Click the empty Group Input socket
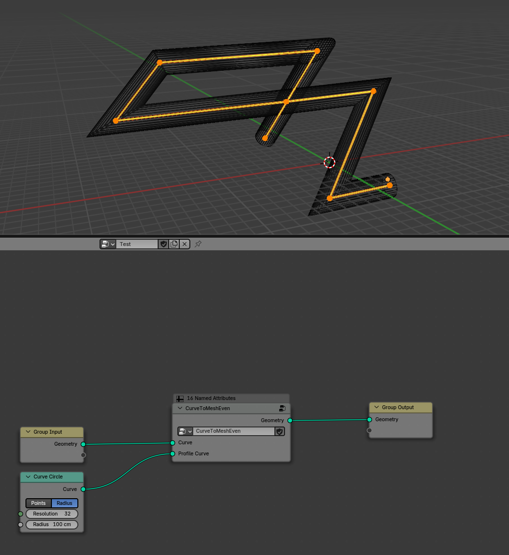This screenshot has width=509, height=555. pyautogui.click(x=84, y=455)
